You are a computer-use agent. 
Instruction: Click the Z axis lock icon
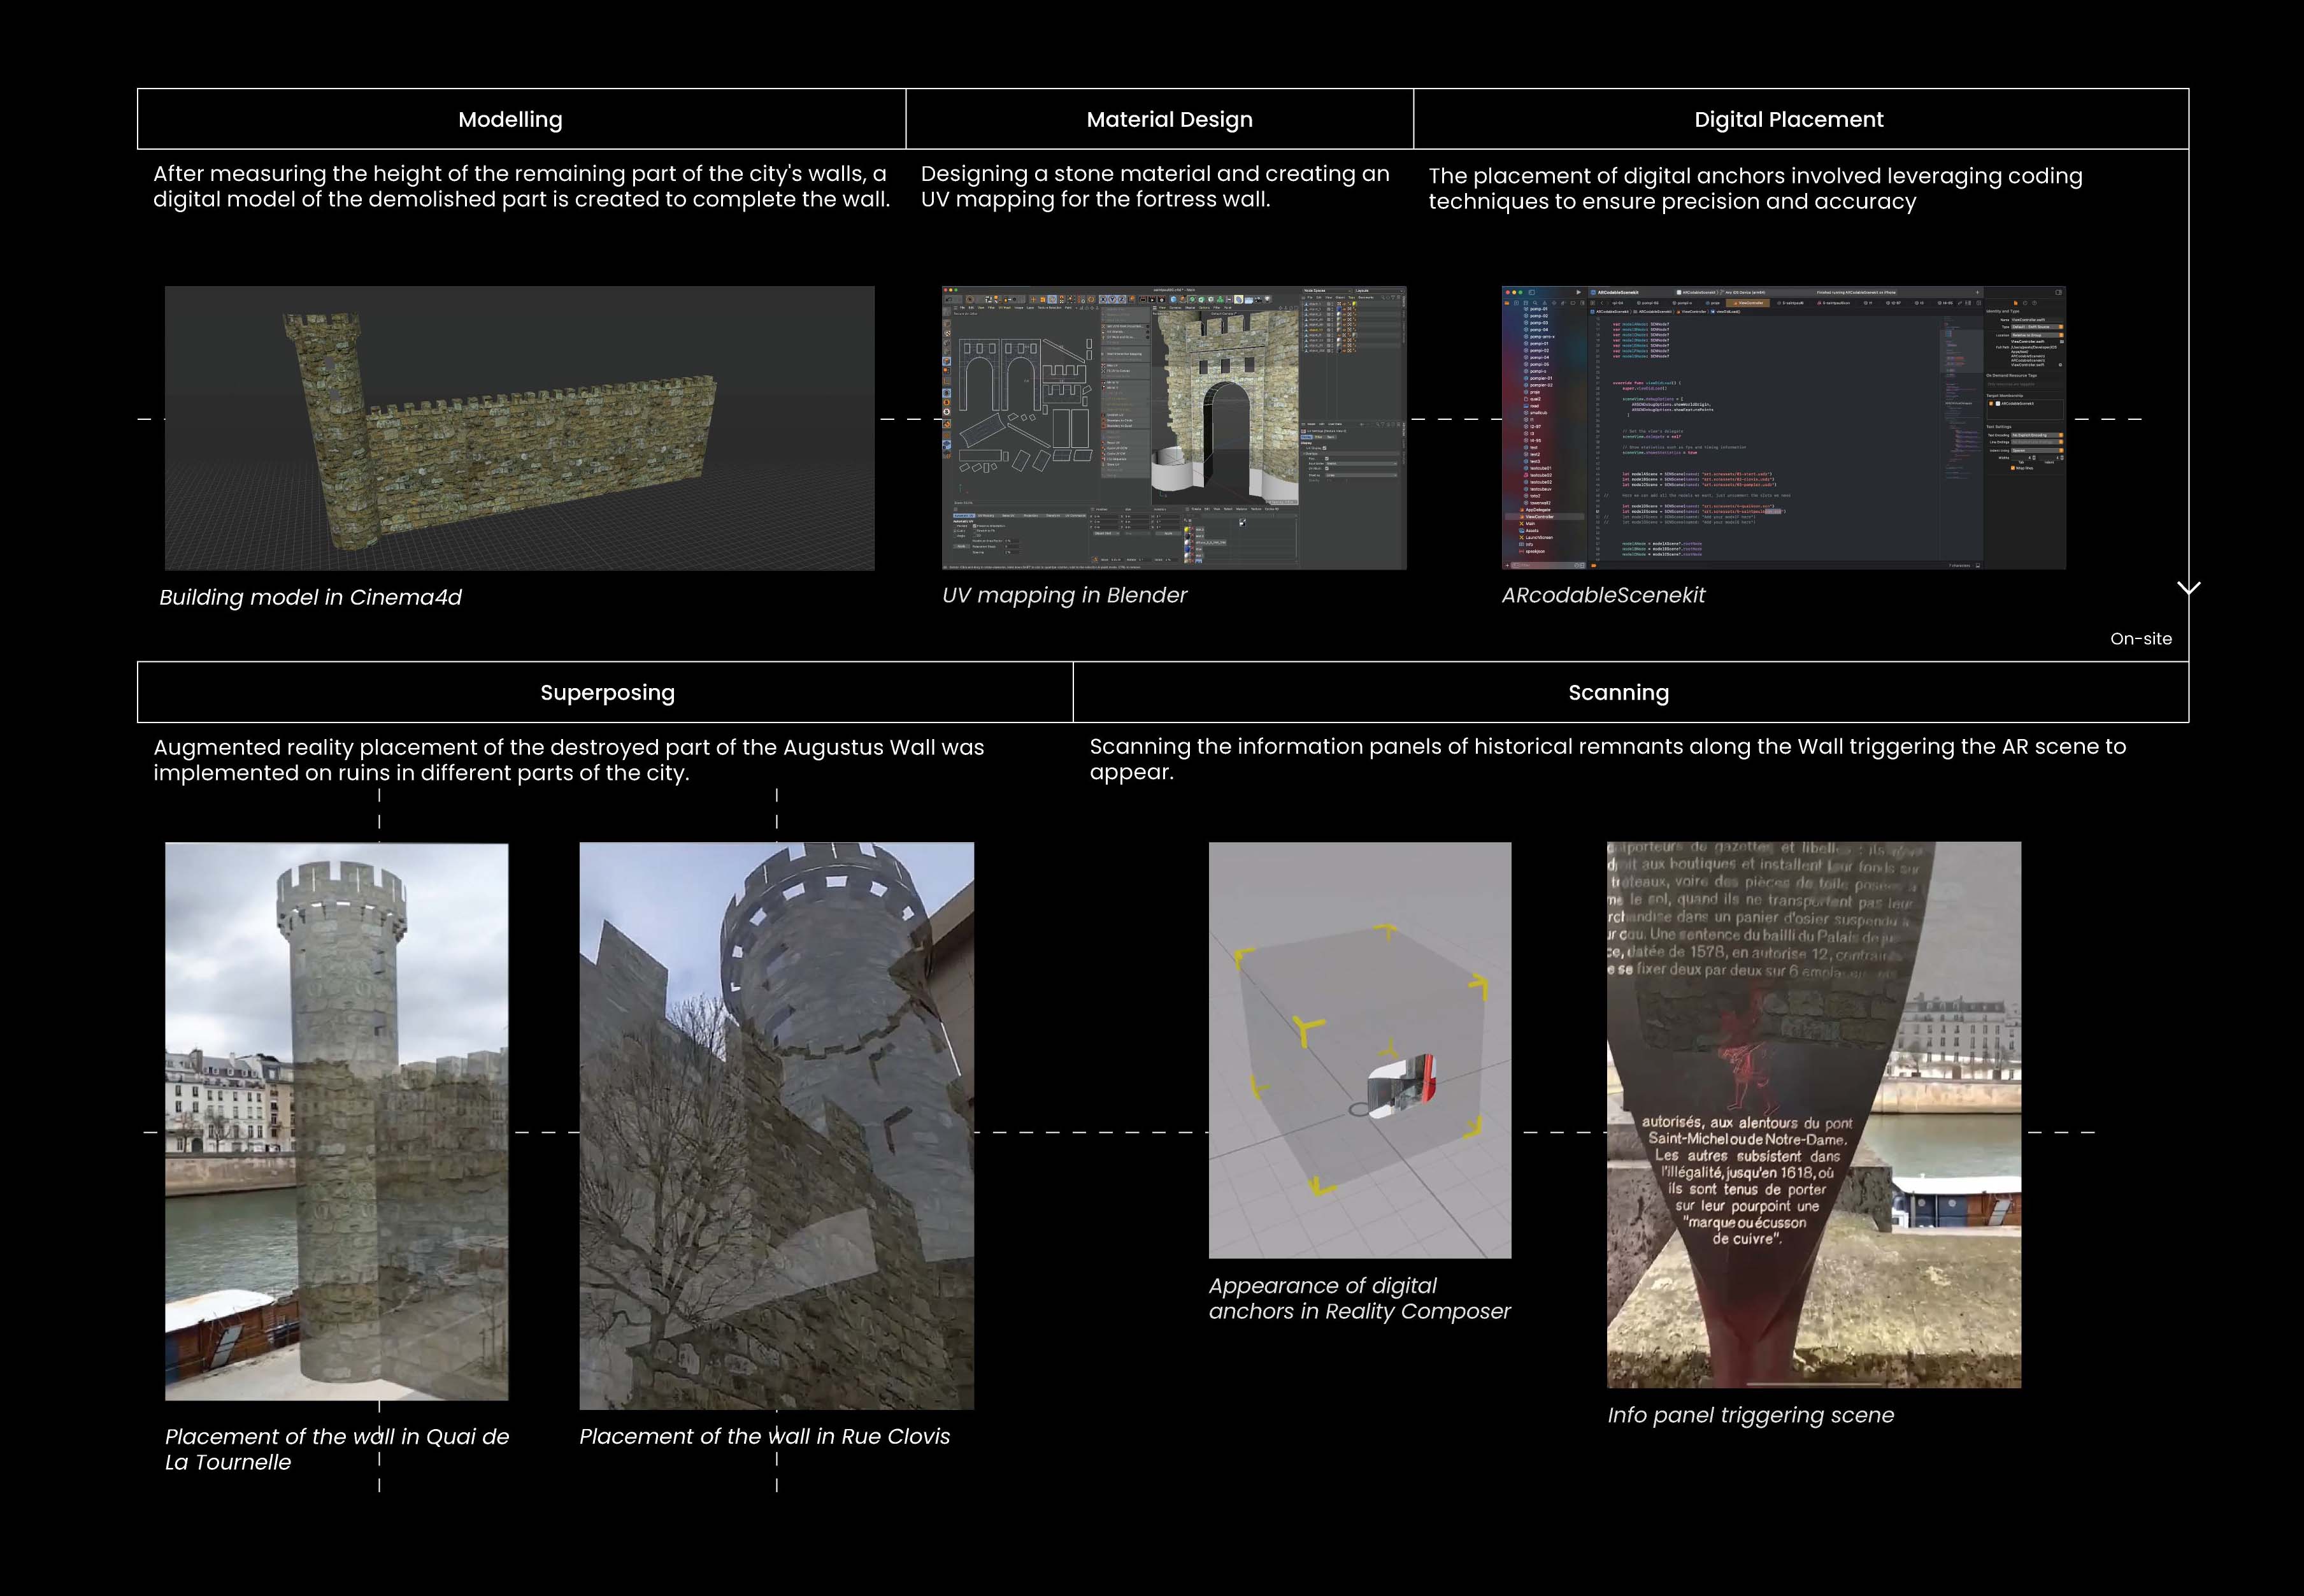pyautogui.click(x=1122, y=300)
